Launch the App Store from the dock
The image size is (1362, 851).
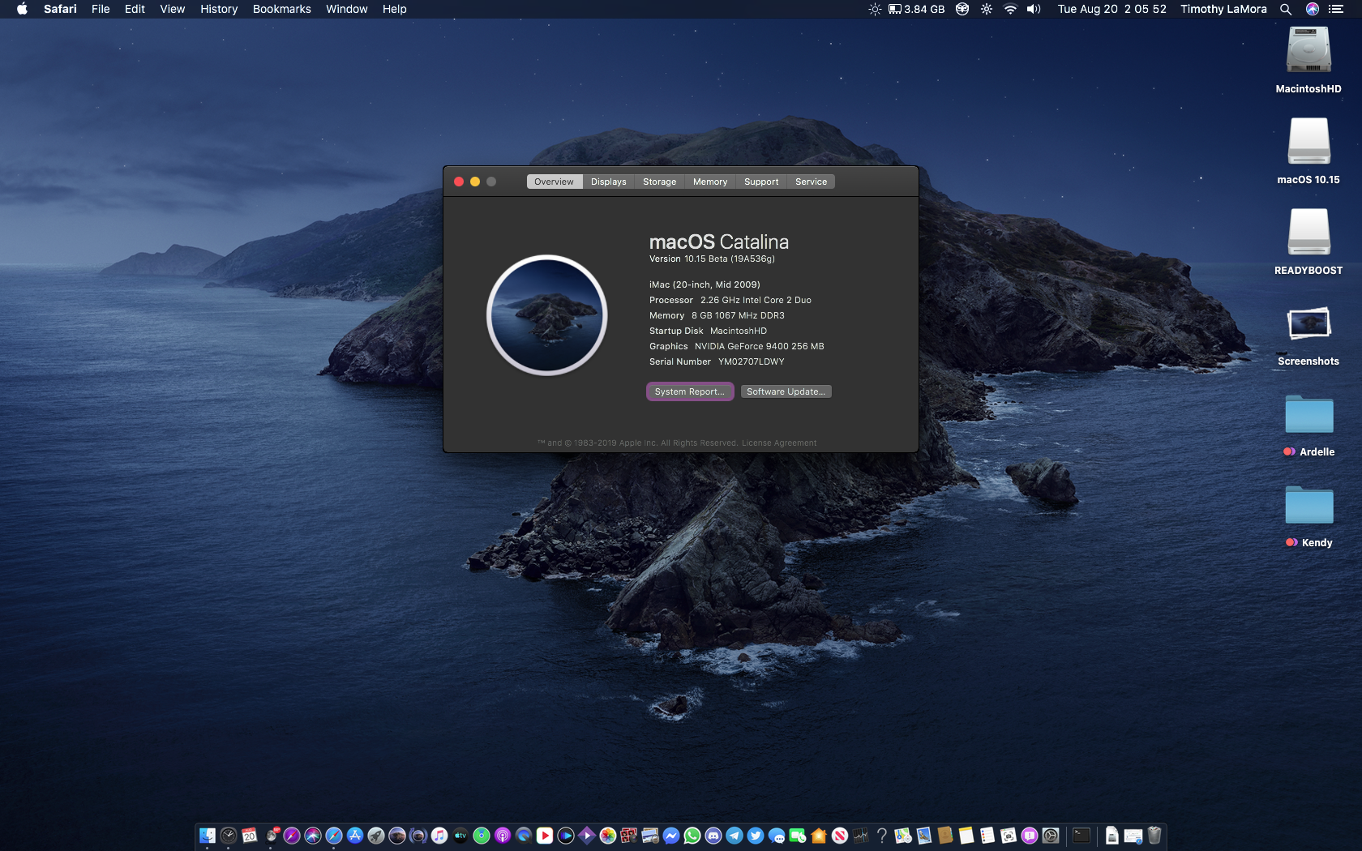click(355, 836)
